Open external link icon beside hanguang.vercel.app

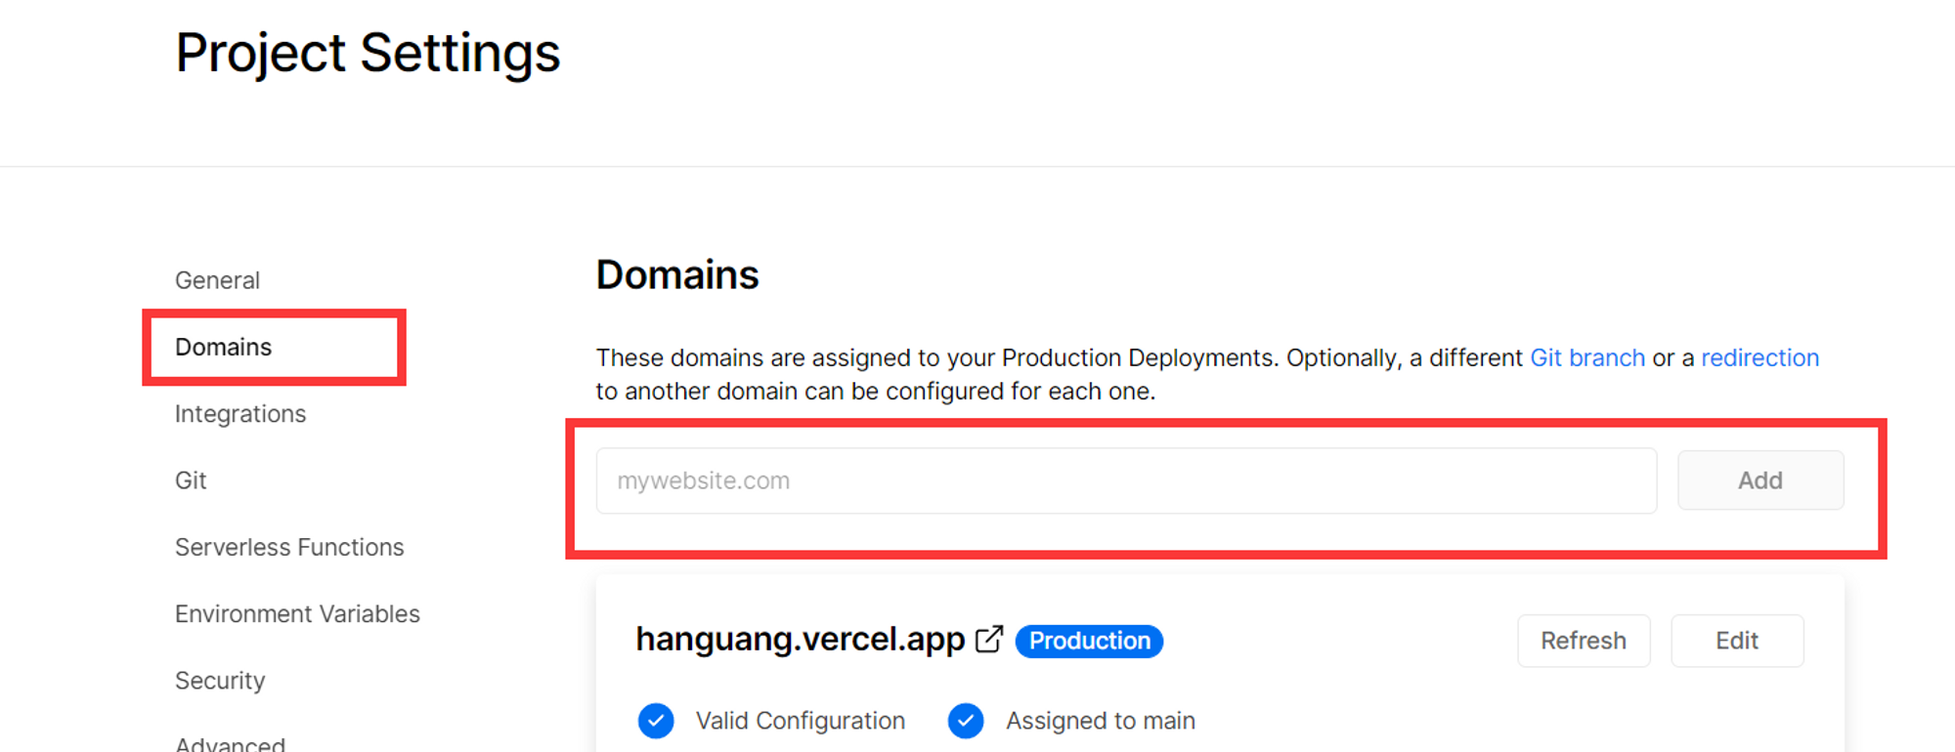point(989,640)
